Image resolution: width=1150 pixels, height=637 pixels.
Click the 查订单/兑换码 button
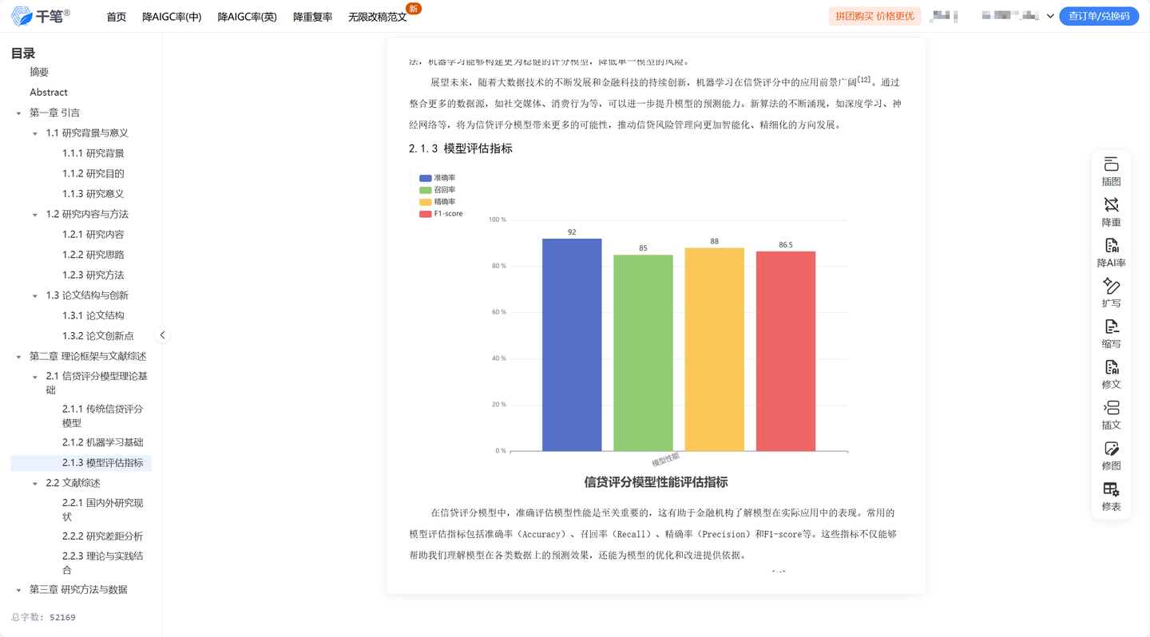1099,16
